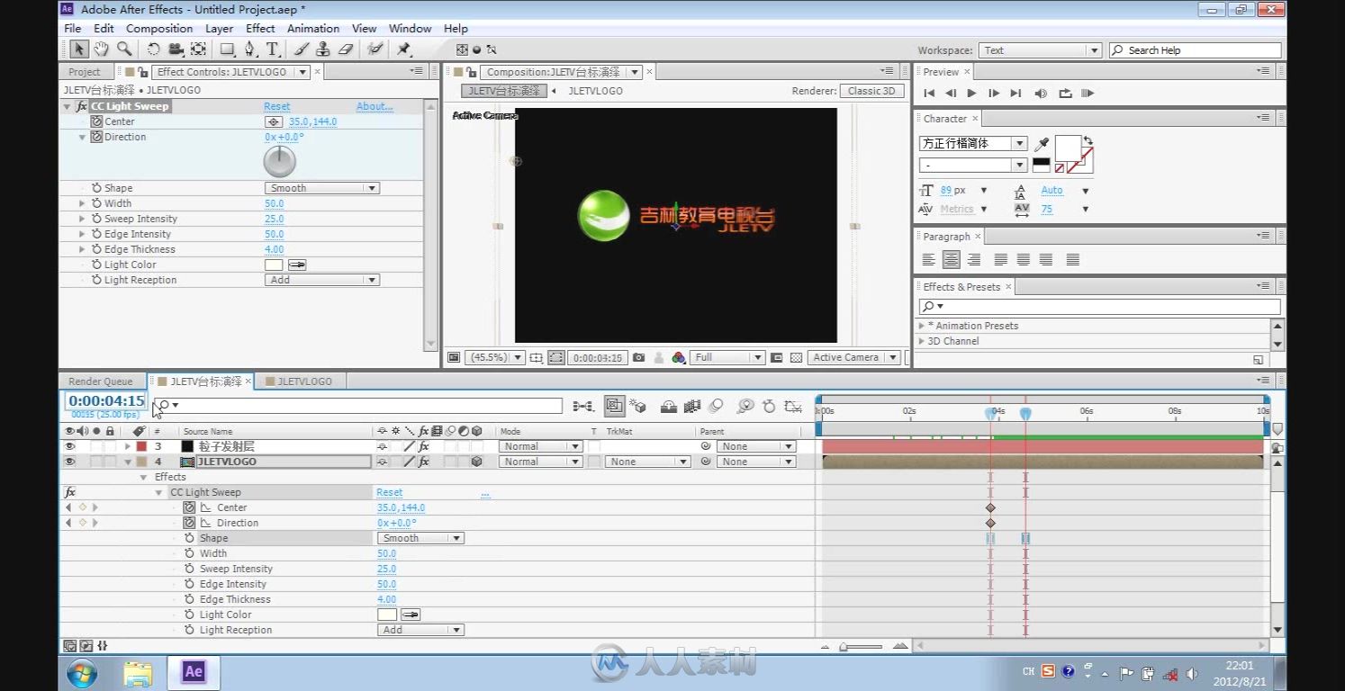
Task: Open the Show Channel color icon
Action: click(x=679, y=357)
